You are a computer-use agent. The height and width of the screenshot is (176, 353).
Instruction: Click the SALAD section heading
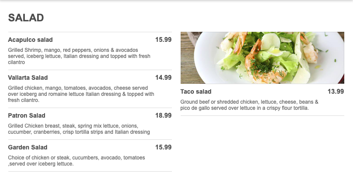[x=26, y=18]
